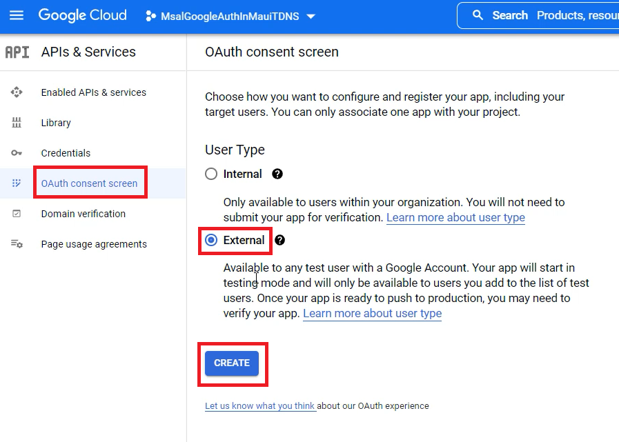Open Domain verification
619x442 pixels.
coord(83,214)
